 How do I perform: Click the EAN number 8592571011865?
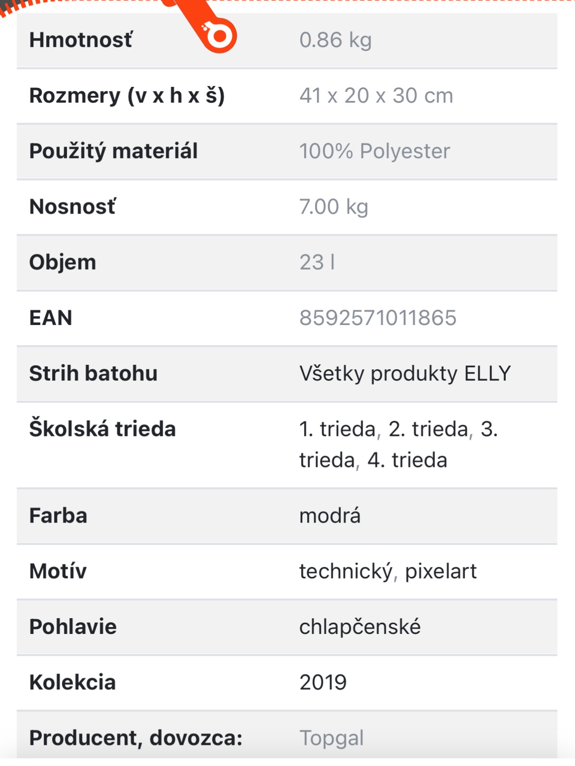tap(378, 318)
